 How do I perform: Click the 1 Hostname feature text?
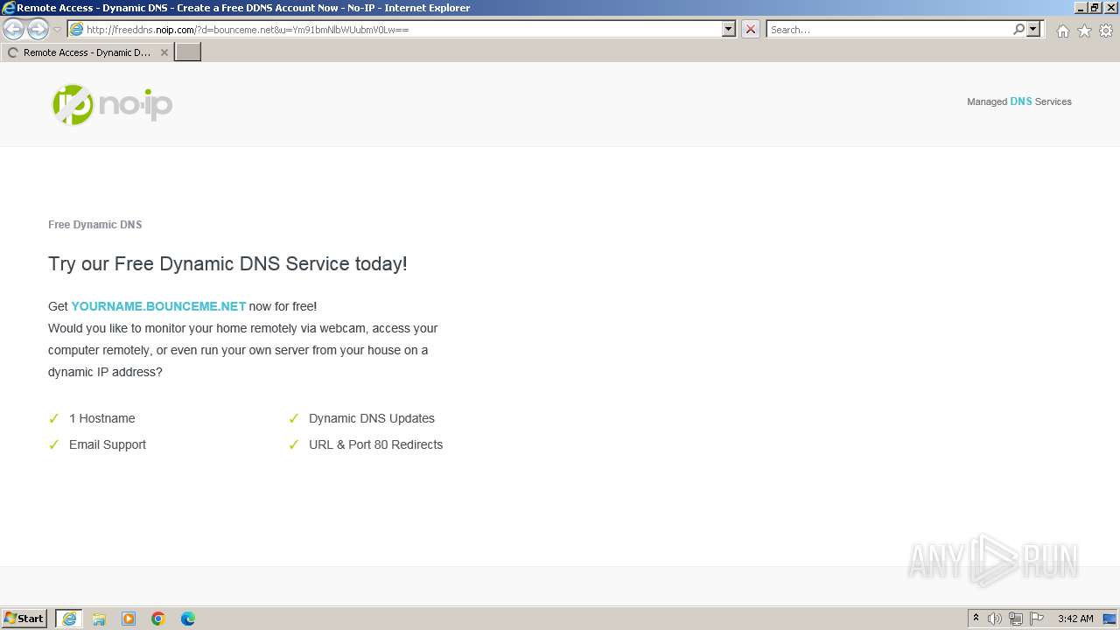click(x=102, y=418)
